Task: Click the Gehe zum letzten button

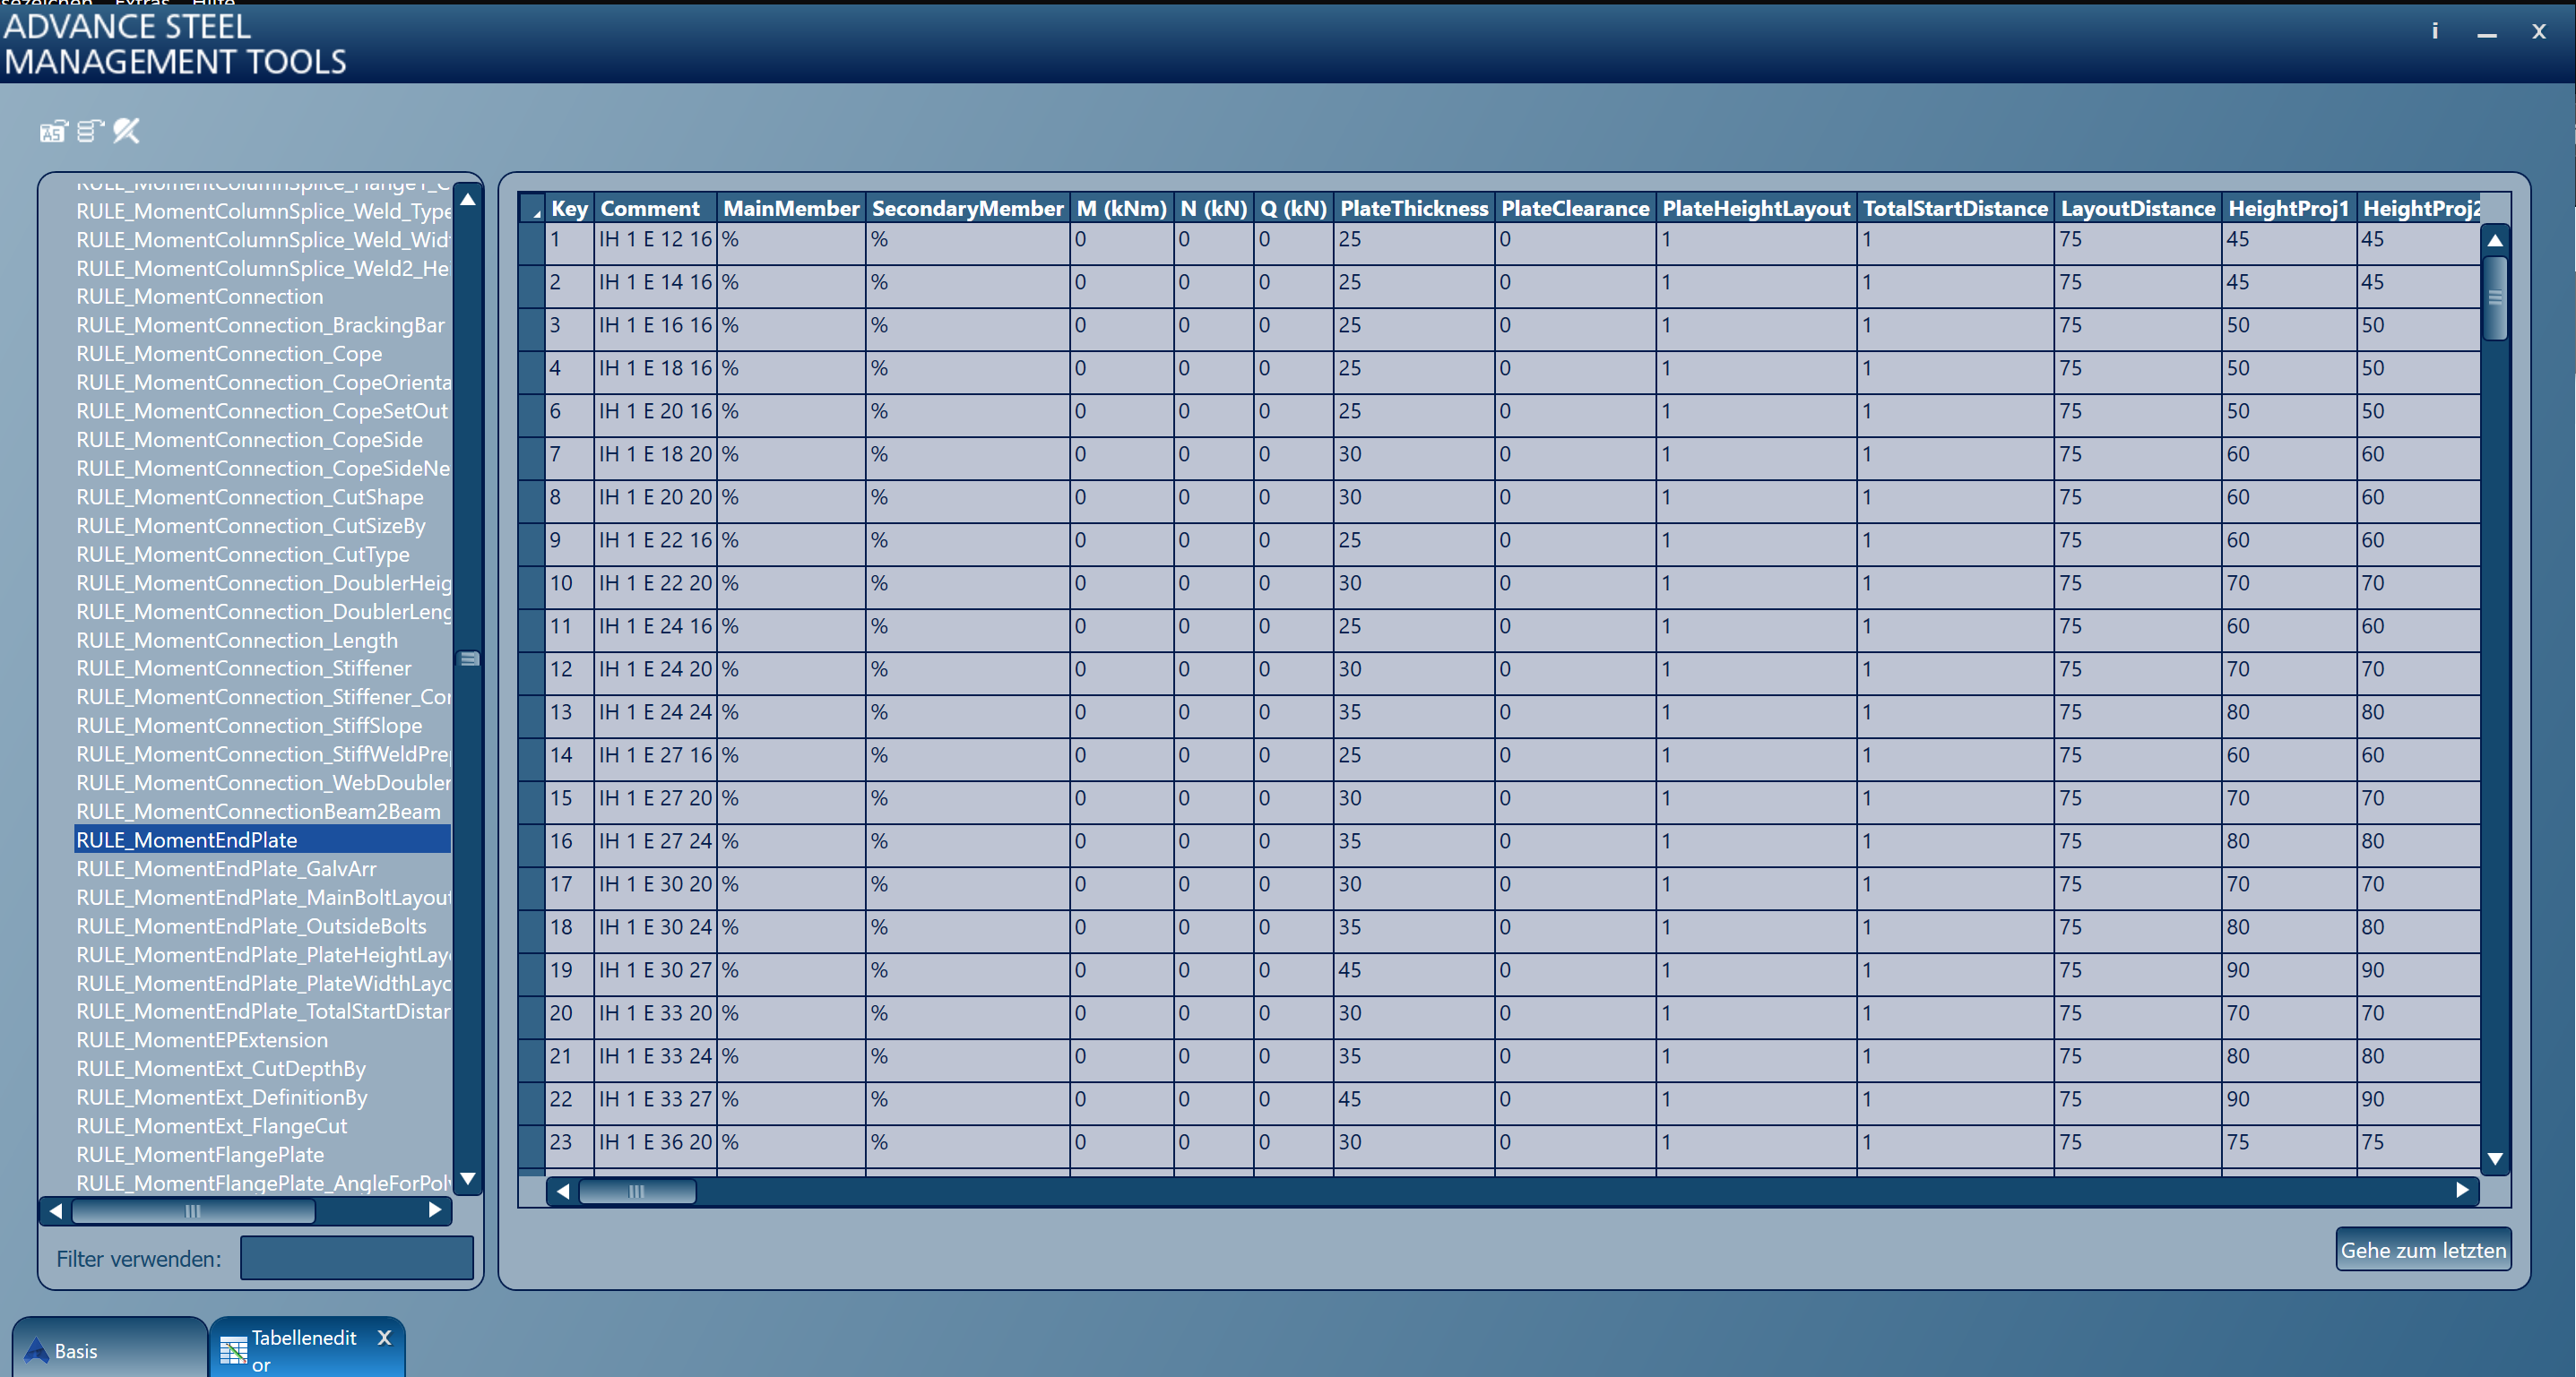Action: coord(2423,1249)
